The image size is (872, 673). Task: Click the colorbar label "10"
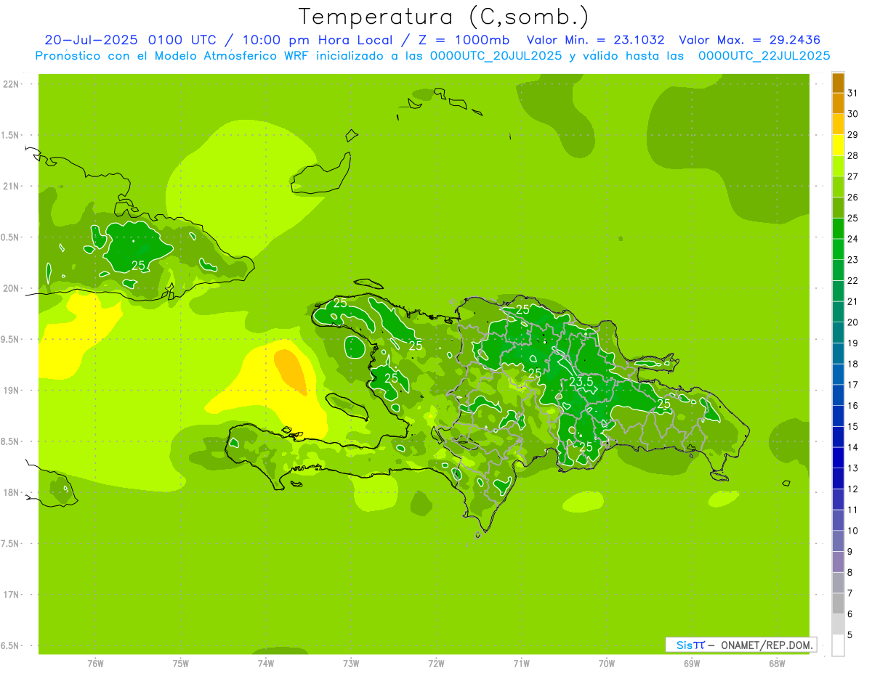[853, 531]
